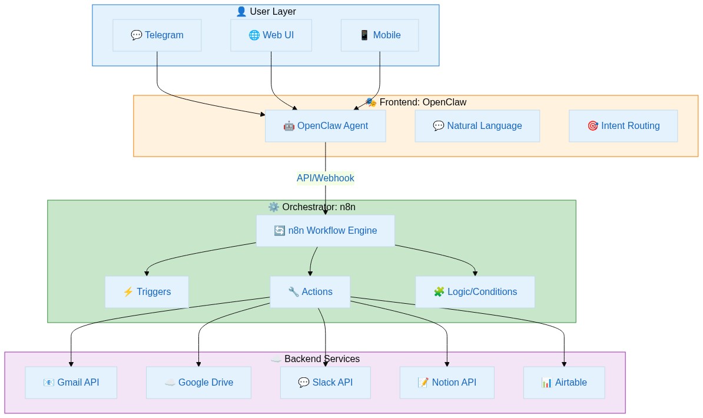
Task: Select the User Layer header
Action: click(266, 11)
